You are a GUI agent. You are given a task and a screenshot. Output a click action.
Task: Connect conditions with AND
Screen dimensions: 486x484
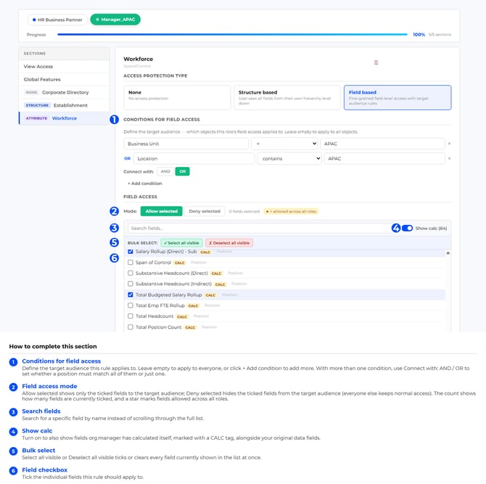(x=165, y=171)
